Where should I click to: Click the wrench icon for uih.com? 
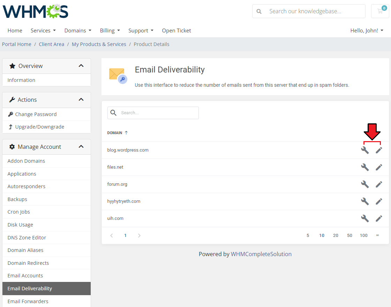[365, 218]
